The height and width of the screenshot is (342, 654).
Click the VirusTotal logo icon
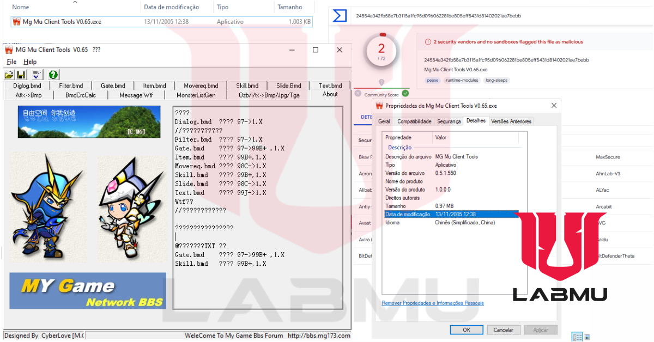coord(339,16)
